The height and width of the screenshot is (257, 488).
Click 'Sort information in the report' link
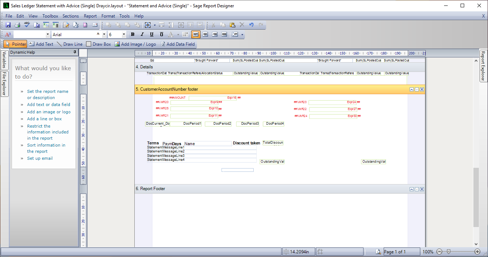coord(46,148)
